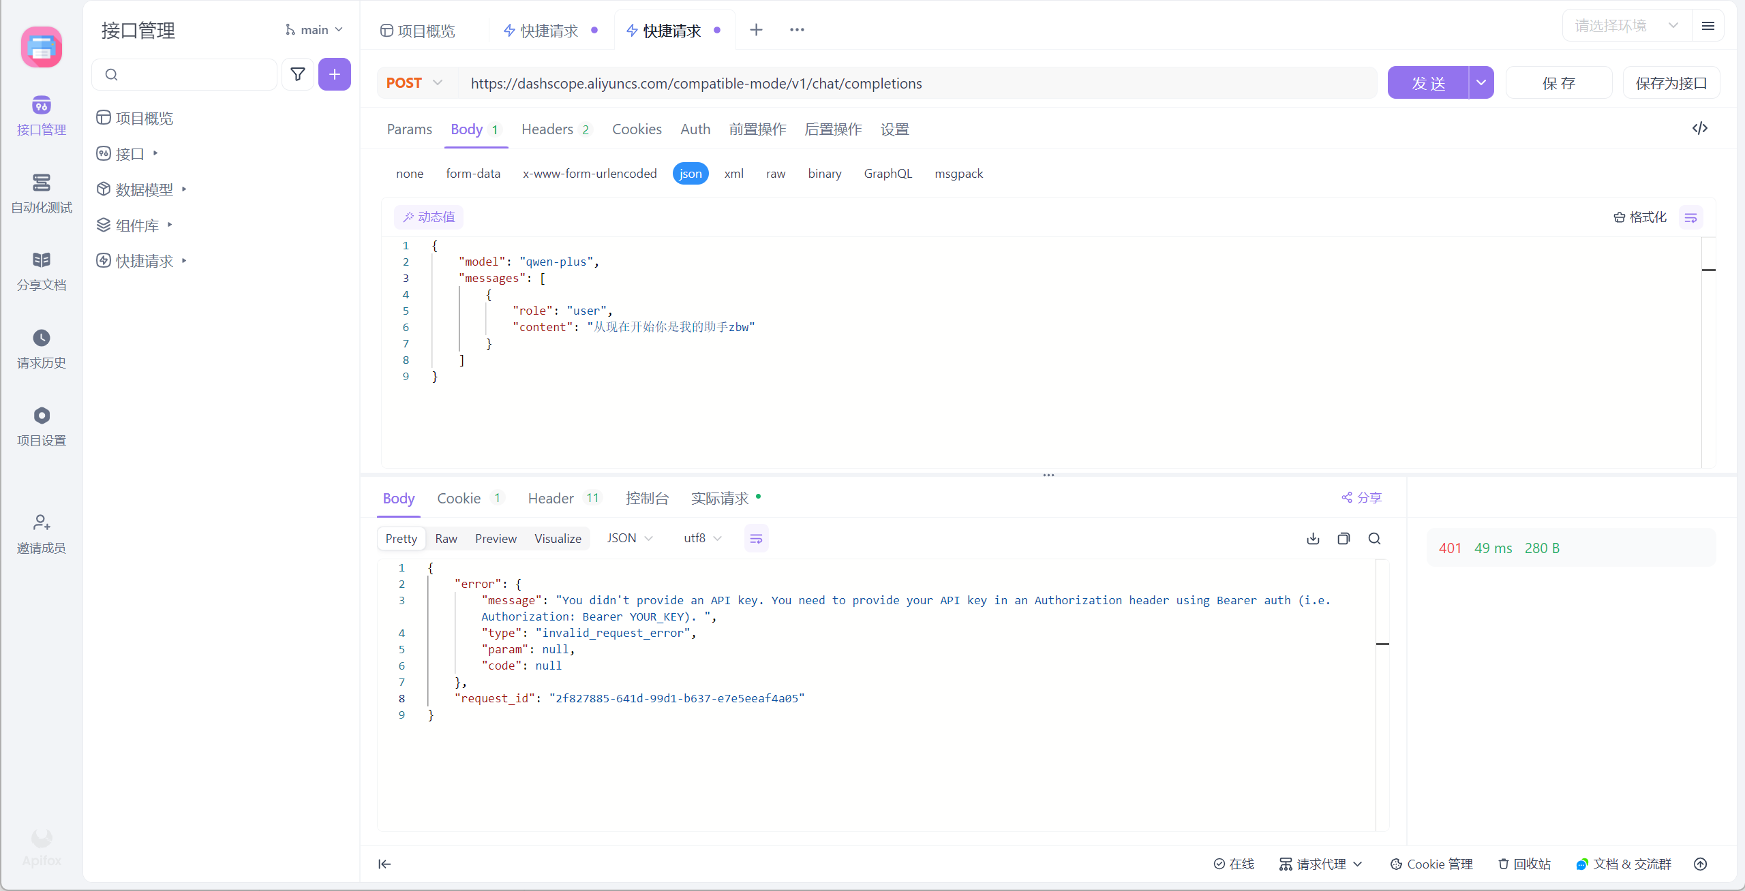Open the 控制台 response tab
The height and width of the screenshot is (891, 1745).
[647, 499]
